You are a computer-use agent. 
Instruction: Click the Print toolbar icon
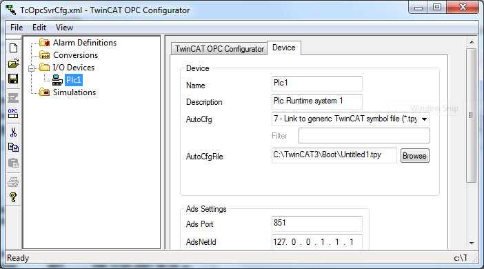[13, 182]
